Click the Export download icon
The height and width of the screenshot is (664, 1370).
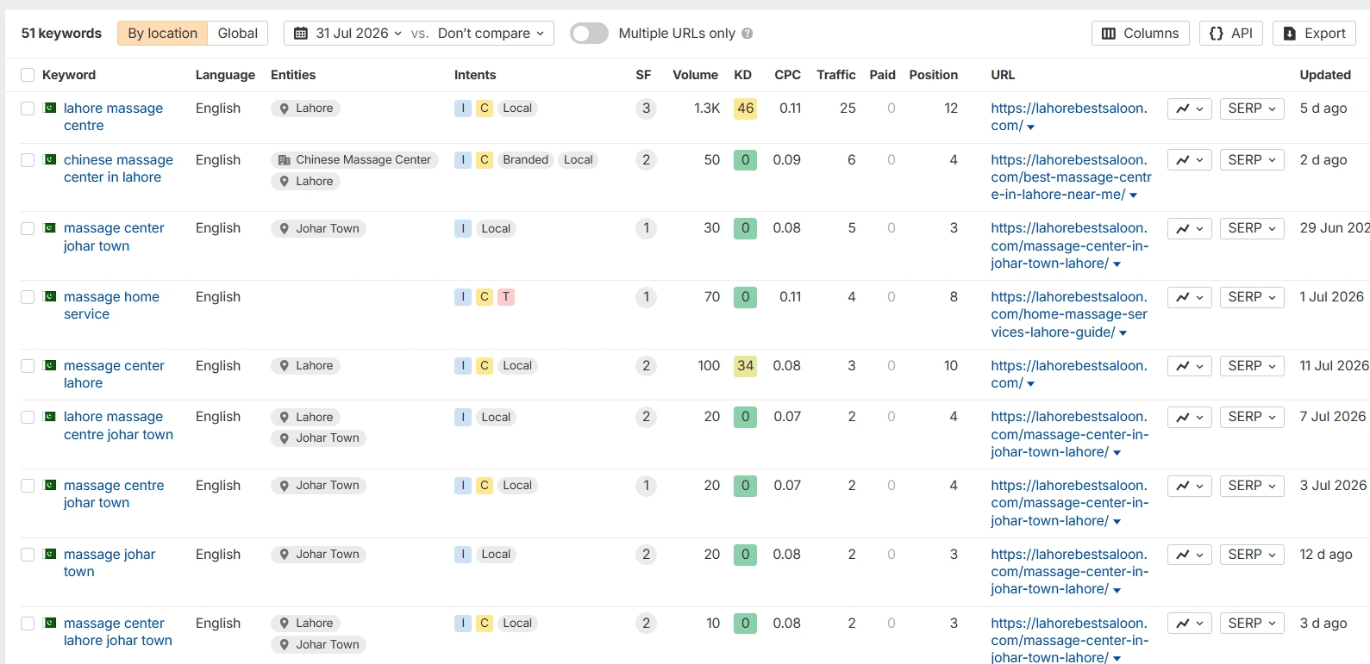click(1290, 34)
